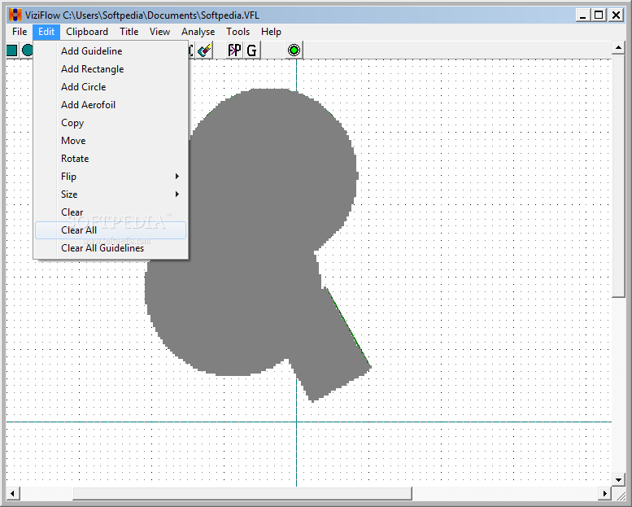Select the teal rectangle shape tool
632x507 pixels.
(x=11, y=50)
